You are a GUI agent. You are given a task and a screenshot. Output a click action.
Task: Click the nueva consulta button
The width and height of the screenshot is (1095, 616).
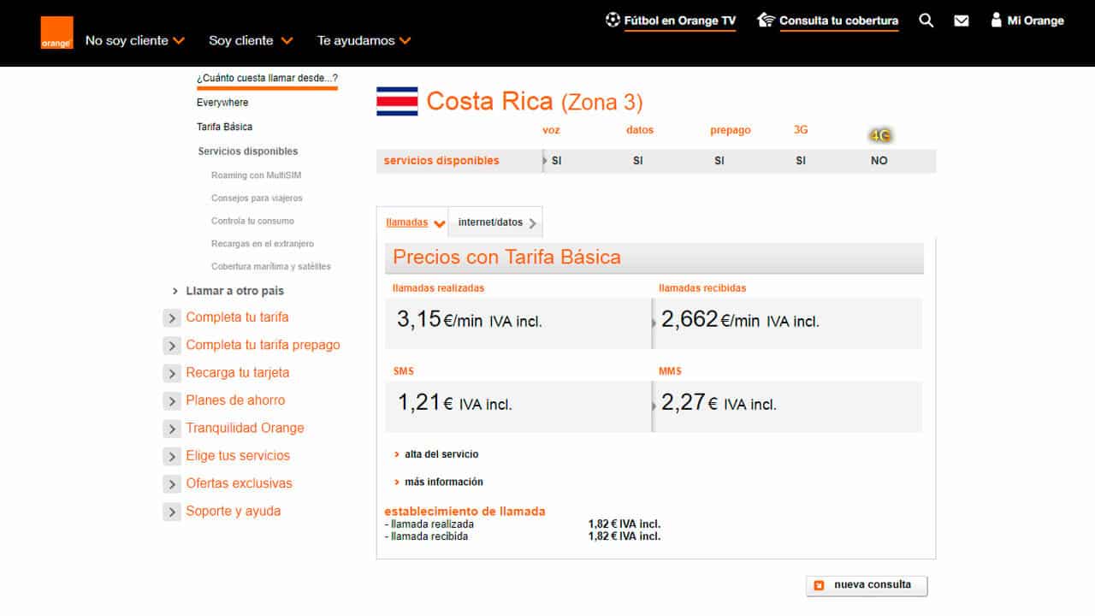click(867, 586)
